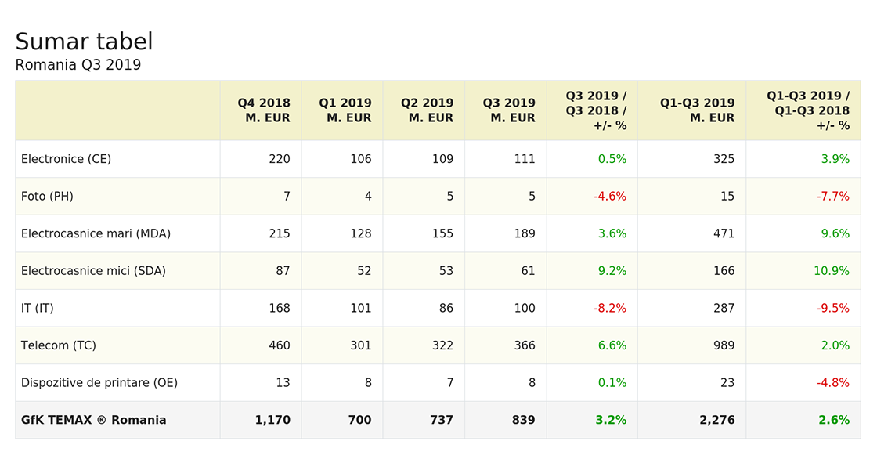Click Foto Q1-Q3 2019 value 15
The height and width of the screenshot is (470, 877).
[x=727, y=197]
